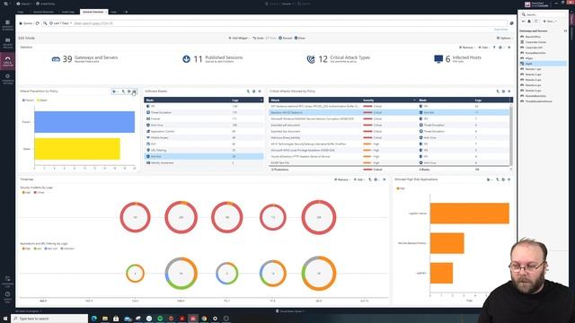Screen dimensions: 575x323
Task: Open Install Policy in the top bar
Action: 46,4
